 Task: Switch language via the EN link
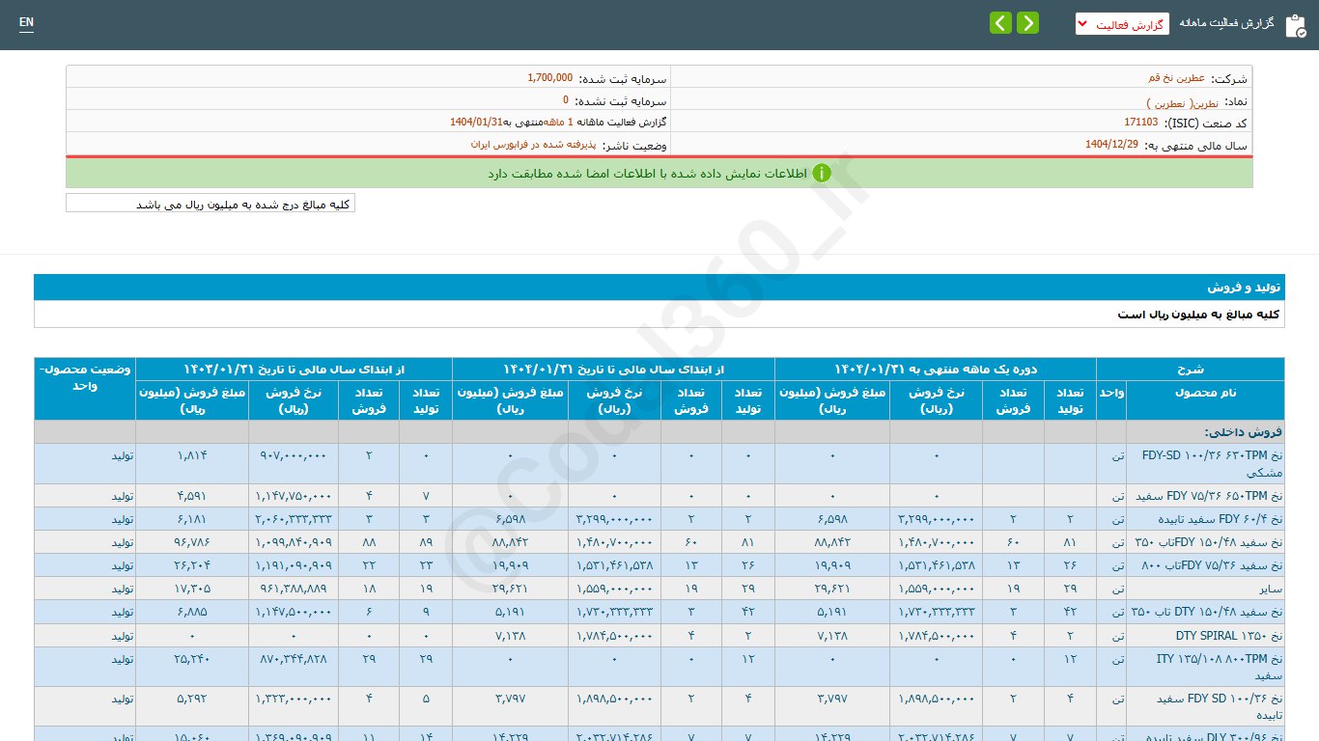(x=26, y=22)
